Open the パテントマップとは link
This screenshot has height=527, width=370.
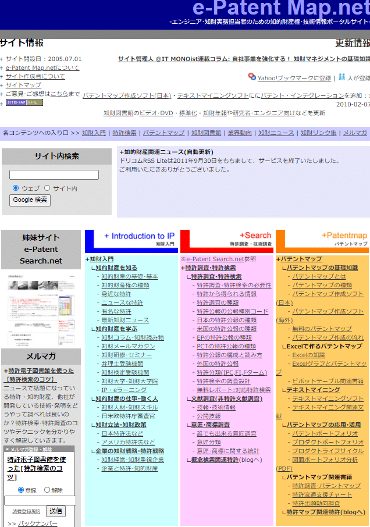pyautogui.click(x=319, y=276)
